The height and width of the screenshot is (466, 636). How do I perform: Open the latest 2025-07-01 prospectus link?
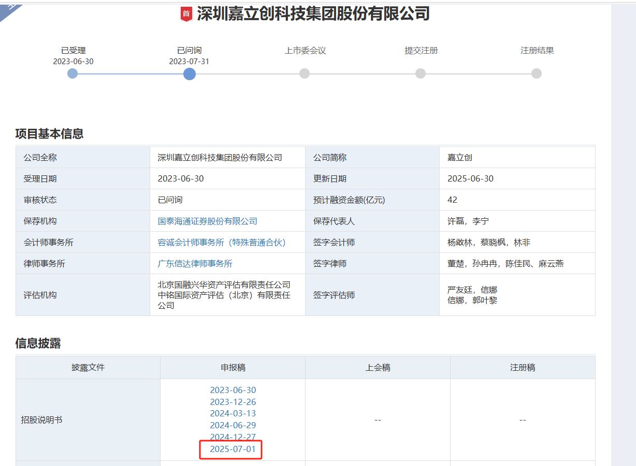(233, 449)
